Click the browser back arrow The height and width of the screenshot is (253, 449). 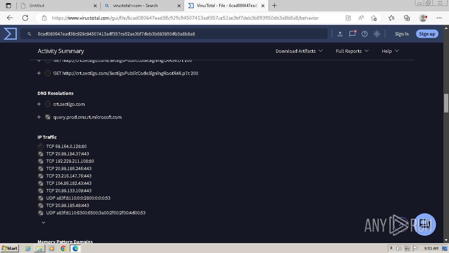point(10,18)
